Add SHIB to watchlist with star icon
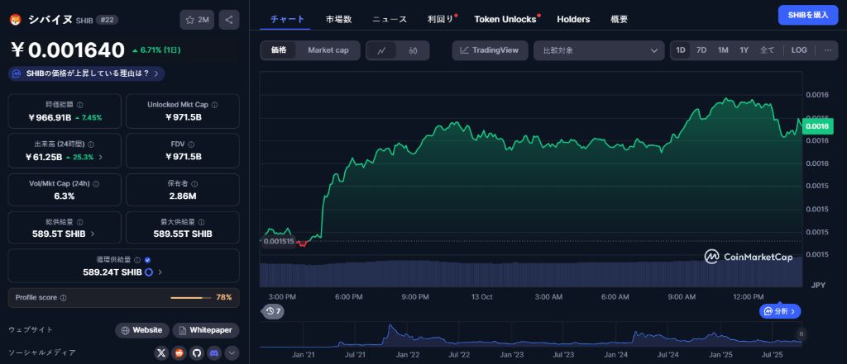This screenshot has height=364, width=847. [198, 19]
